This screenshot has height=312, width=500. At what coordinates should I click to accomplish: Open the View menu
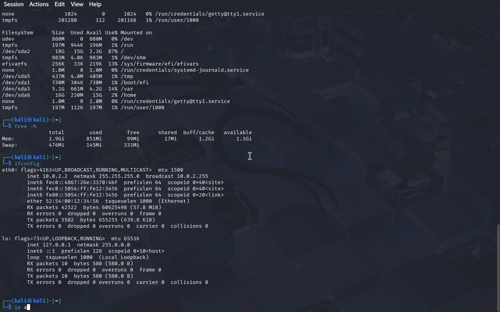(77, 4)
